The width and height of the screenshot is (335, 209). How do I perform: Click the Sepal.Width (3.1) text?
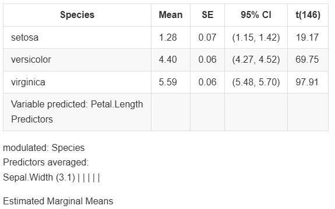(39, 177)
